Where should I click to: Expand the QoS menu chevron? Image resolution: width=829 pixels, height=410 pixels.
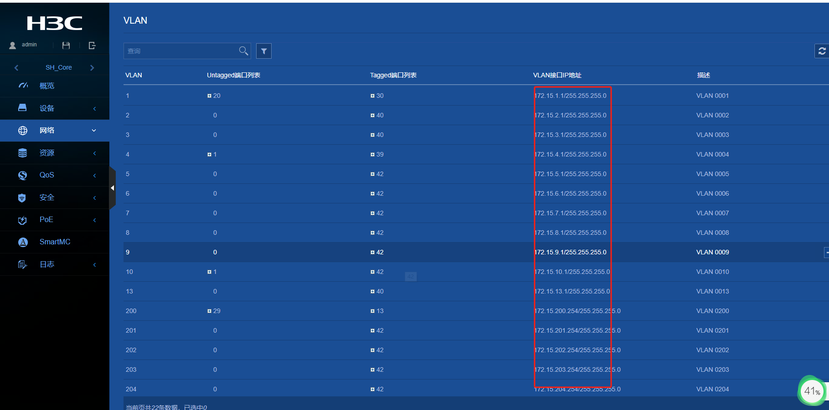(94, 175)
